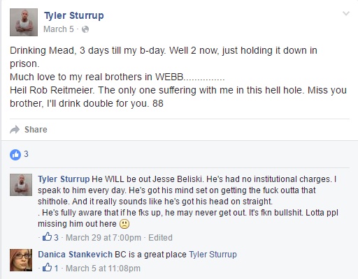Click the globe public audience icon
The height and width of the screenshot is (279, 358).
[85, 29]
